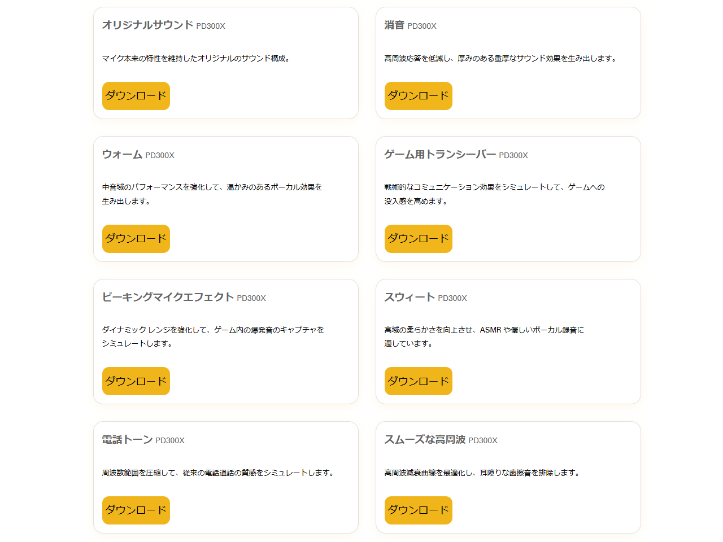Image resolution: width=723 pixels, height=542 pixels.
Task: Hit ダウンロード on the 電話トーン card
Action: tap(136, 510)
